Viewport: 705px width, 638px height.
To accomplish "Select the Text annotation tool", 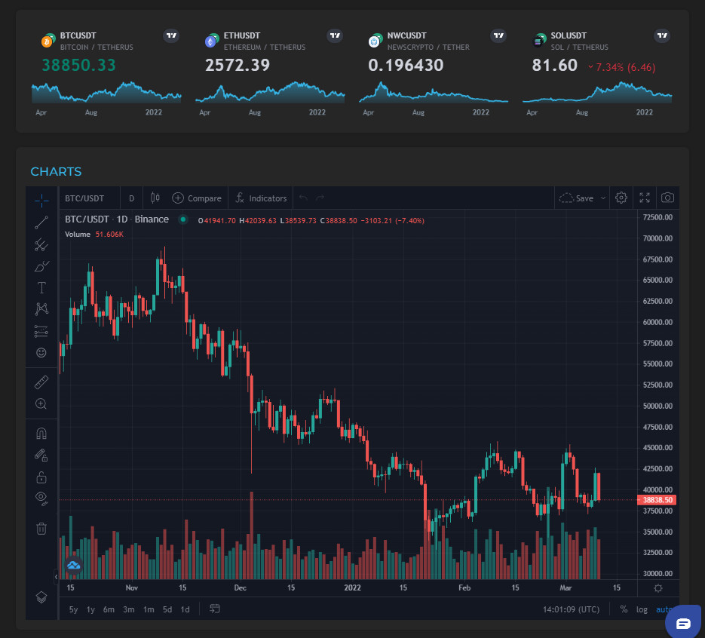I will (41, 288).
